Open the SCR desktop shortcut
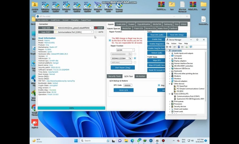 (x=77, y=7)
